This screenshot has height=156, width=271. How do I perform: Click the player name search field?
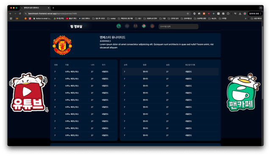click(178, 26)
